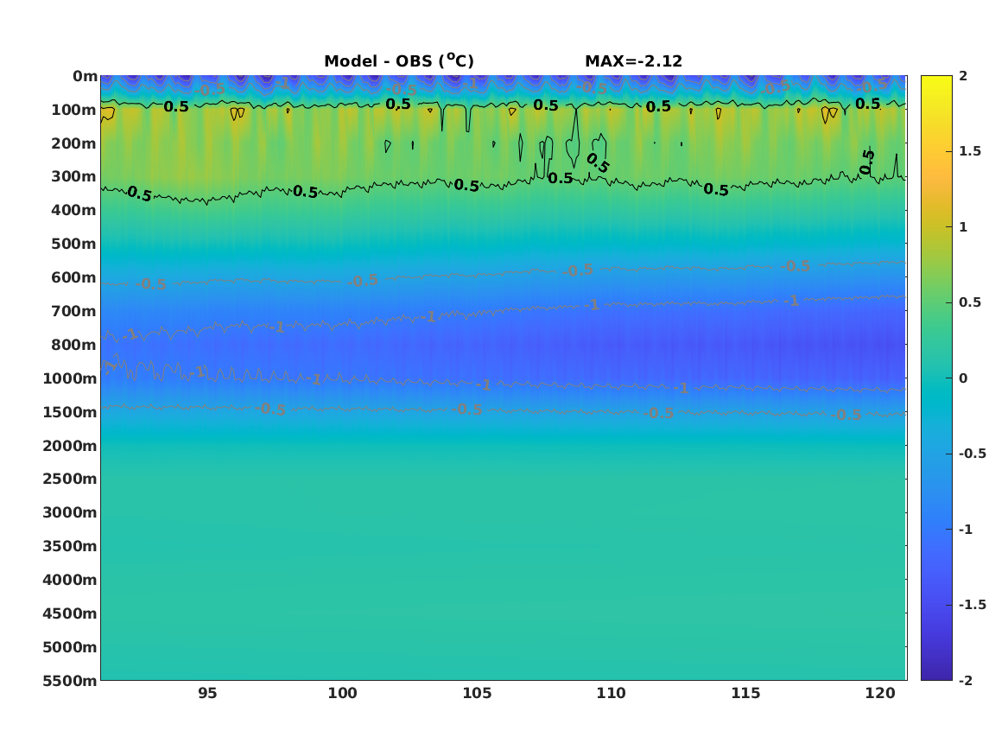The image size is (1008, 756).
Task: Click the '400m' depth tick label
Action: pos(74,210)
